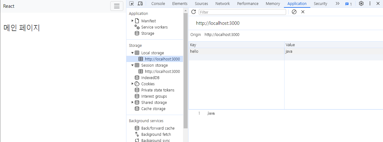Viewport: 383px width, 142px height.
Task: Open the Storage overview under Application
Action: coord(148,33)
